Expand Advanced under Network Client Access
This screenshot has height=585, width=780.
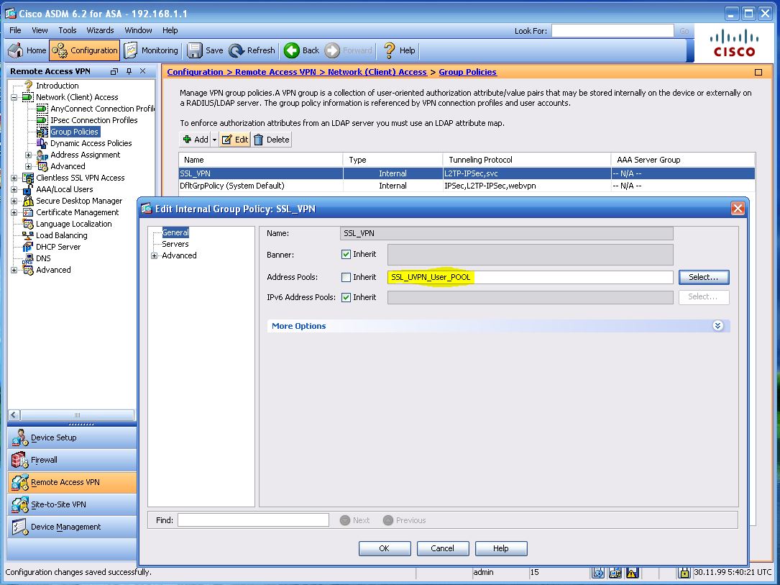(x=28, y=166)
